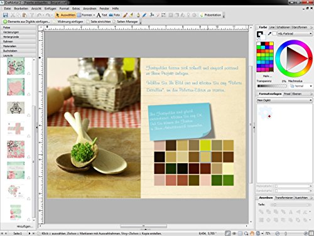Click next page arrow beside Seite 1

(x=30, y=233)
